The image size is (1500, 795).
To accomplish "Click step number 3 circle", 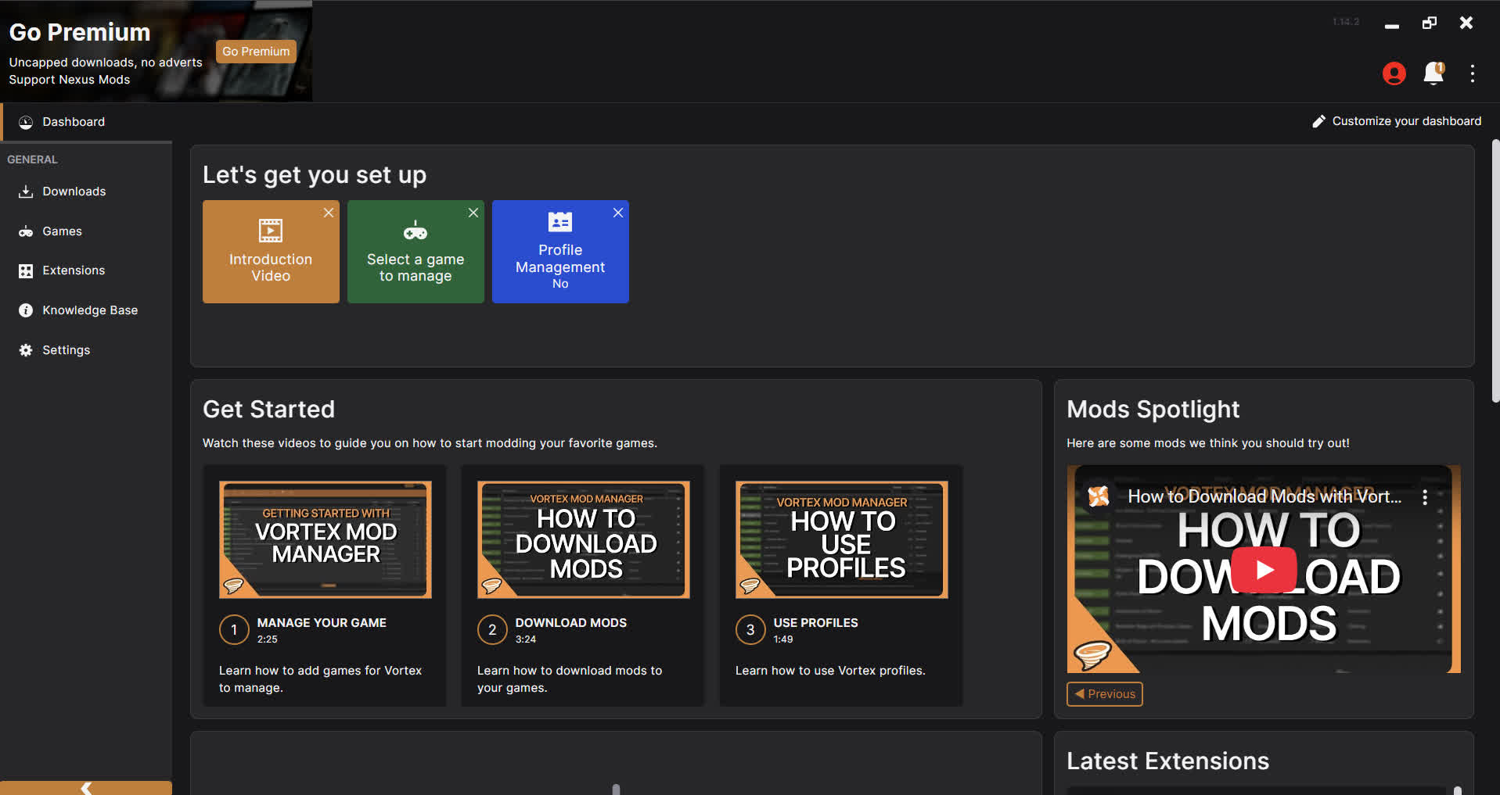I will [x=750, y=630].
